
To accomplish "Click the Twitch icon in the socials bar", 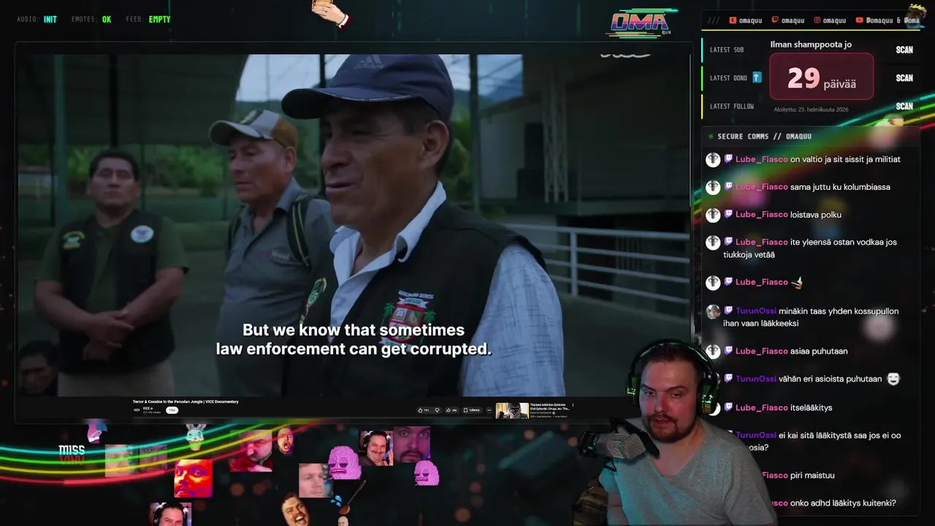I will [775, 20].
